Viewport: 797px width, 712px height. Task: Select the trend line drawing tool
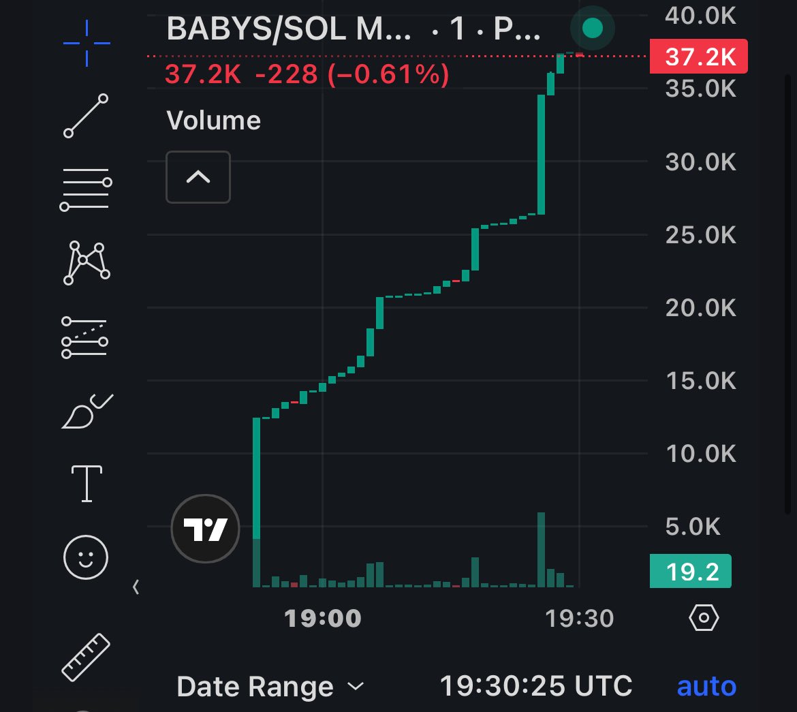(87, 116)
